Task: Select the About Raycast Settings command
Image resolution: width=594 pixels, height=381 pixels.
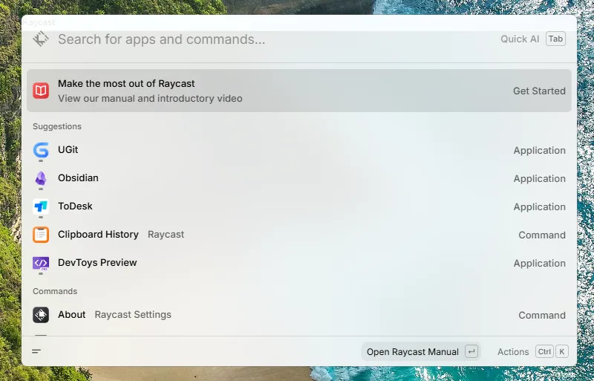Action: [297, 315]
